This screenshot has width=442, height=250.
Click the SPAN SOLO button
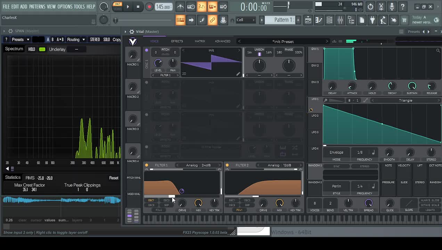(x=106, y=40)
